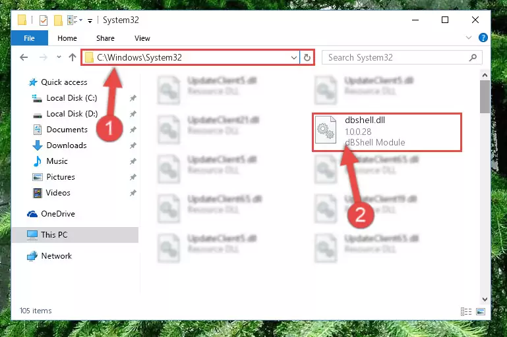The width and height of the screenshot is (507, 337).
Task: Click the pin icon beside Videos
Action: pyautogui.click(x=133, y=193)
